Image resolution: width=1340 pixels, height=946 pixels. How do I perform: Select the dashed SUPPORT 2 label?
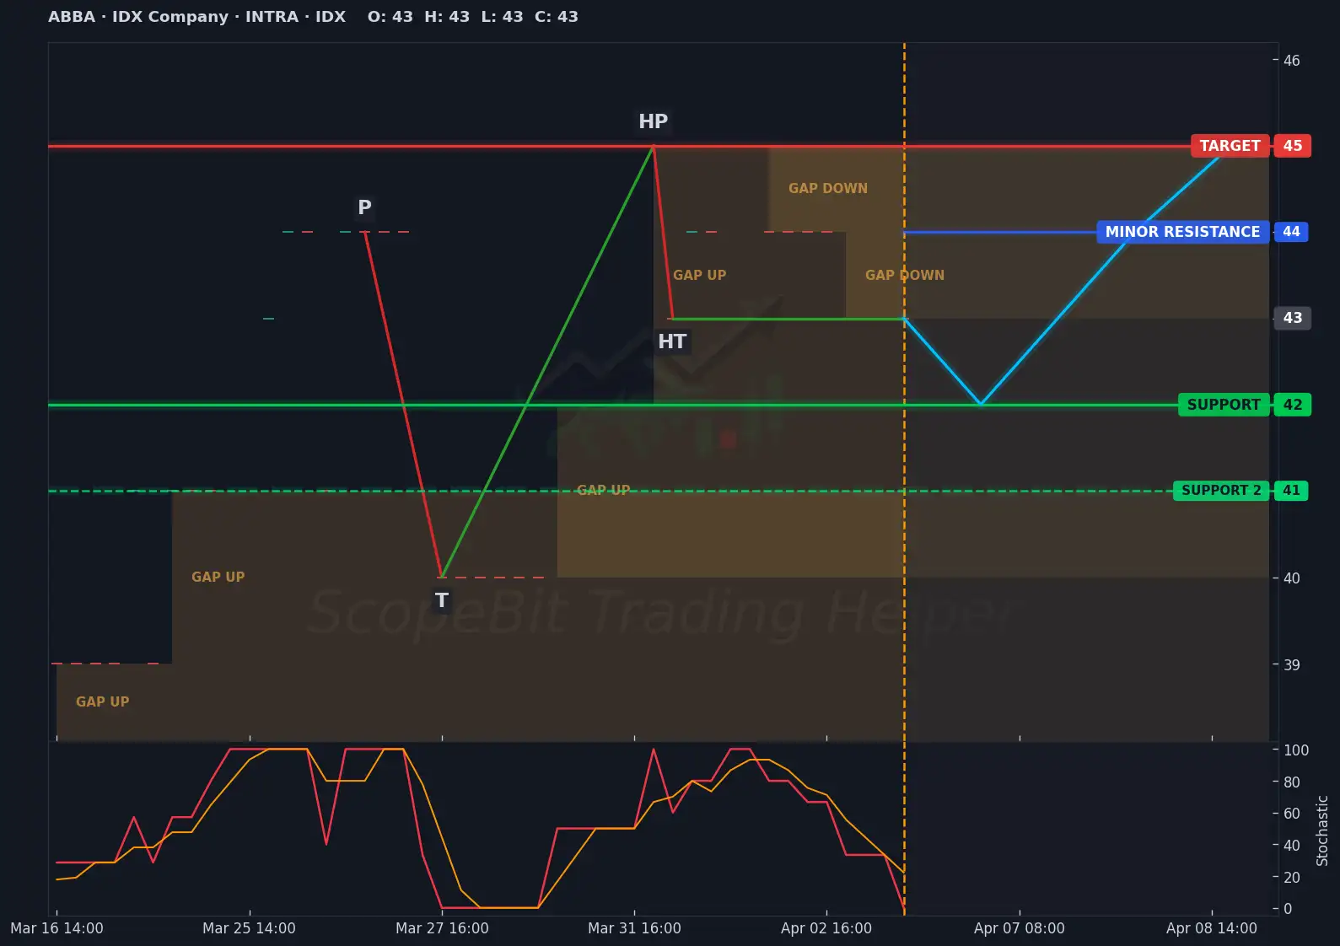(1220, 491)
